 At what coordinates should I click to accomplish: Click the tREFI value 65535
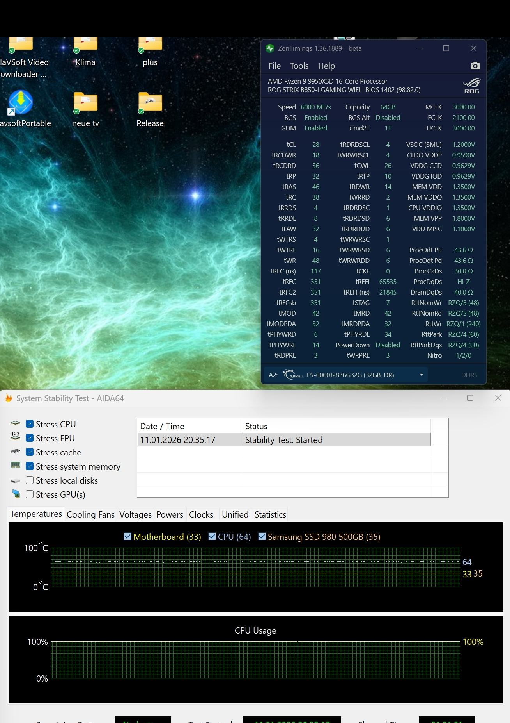coord(388,281)
